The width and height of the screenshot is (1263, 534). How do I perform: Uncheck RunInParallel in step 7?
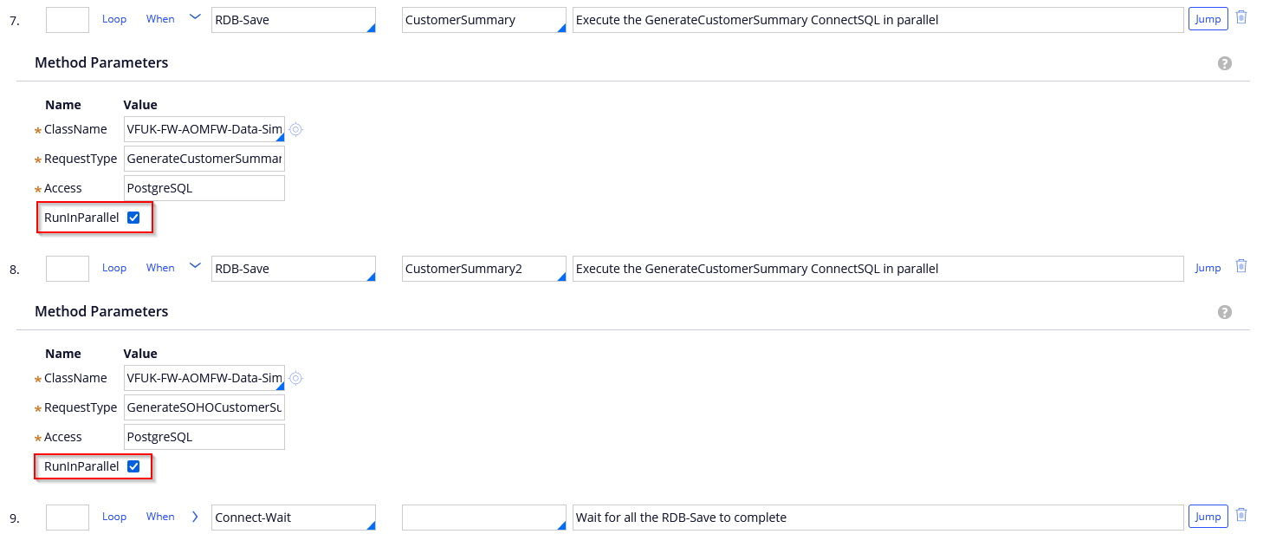tap(133, 218)
